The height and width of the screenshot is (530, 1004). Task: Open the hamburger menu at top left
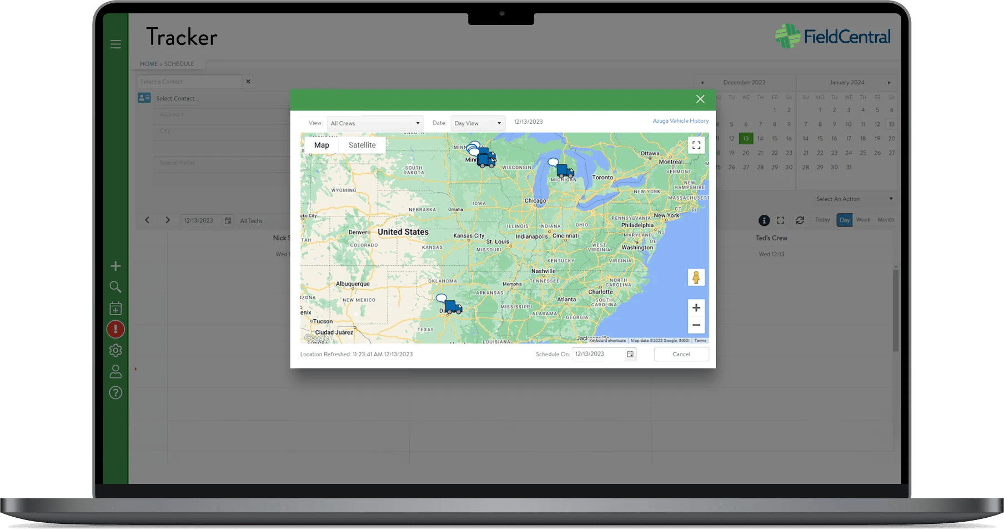pyautogui.click(x=116, y=44)
